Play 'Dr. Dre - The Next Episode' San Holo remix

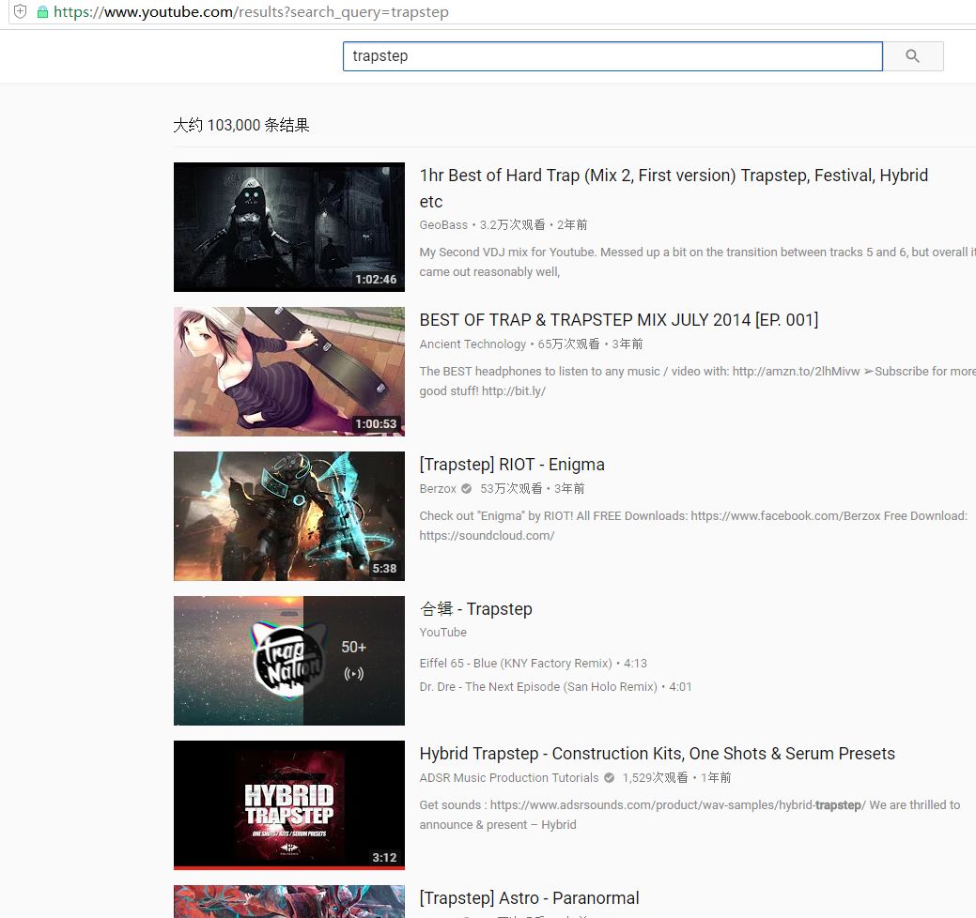(x=538, y=686)
